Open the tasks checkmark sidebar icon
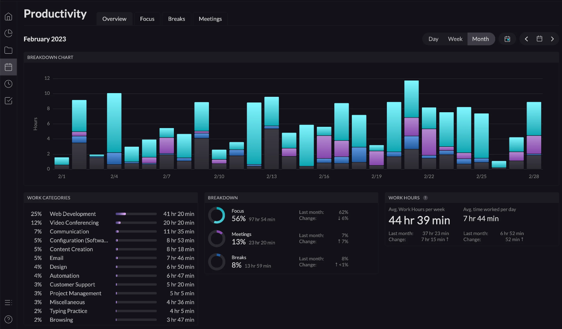Screen dimensions: 562x329 [8, 100]
